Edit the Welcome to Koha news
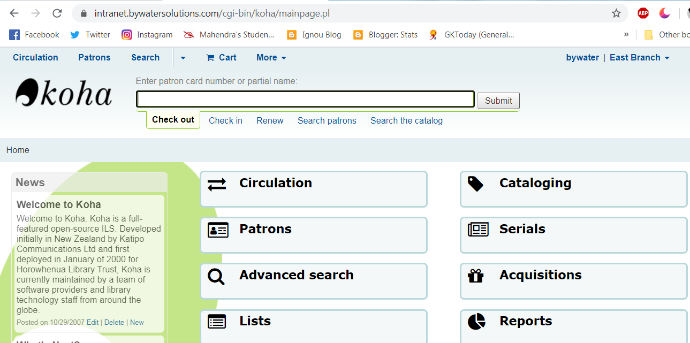690x343 pixels. tap(93, 323)
